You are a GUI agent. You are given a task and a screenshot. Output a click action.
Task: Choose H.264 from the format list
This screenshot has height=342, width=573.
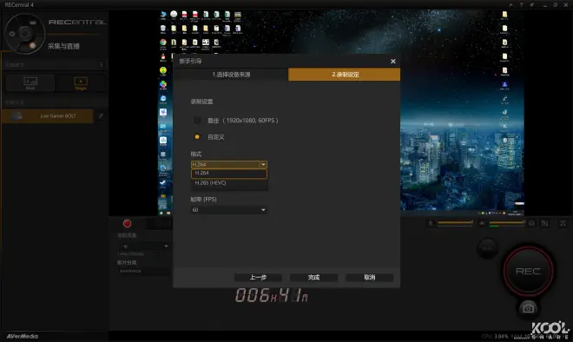coord(229,174)
